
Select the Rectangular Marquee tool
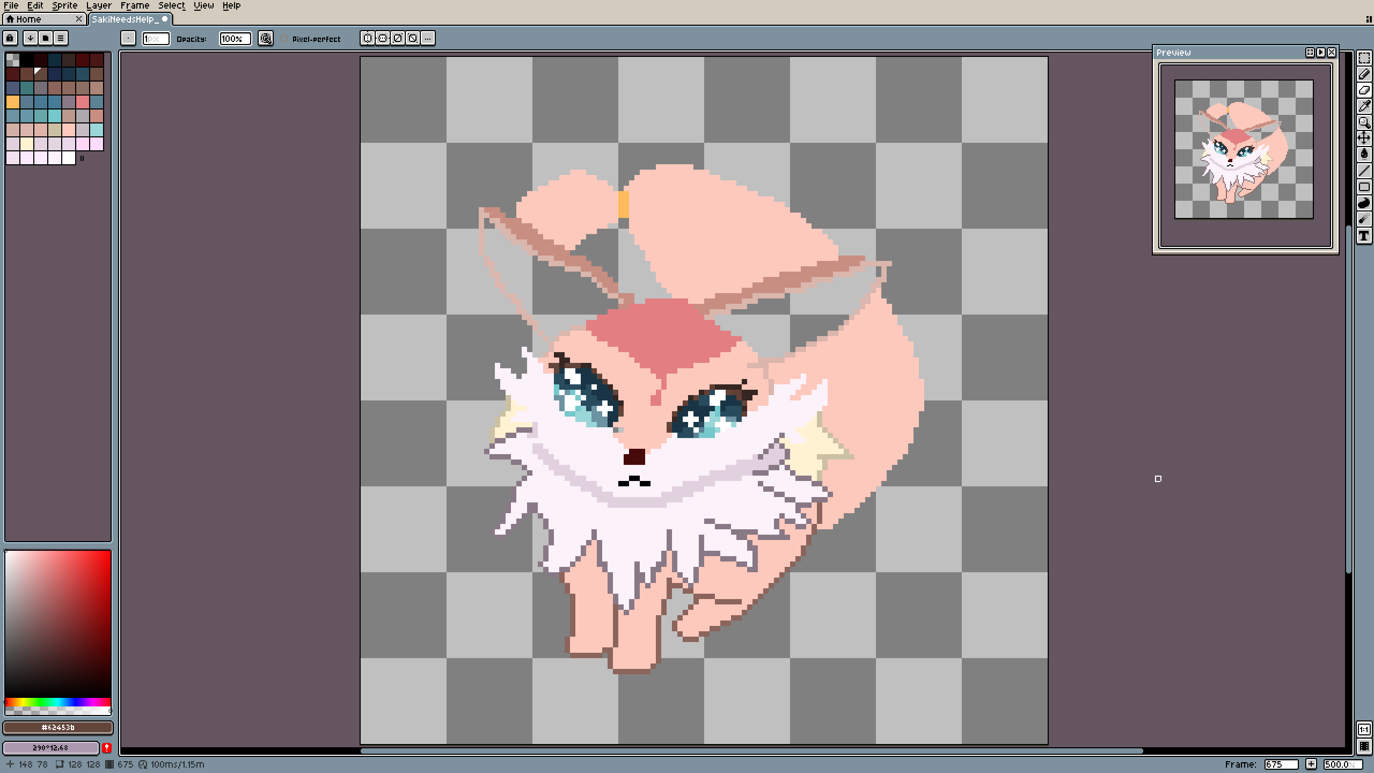pos(1364,58)
